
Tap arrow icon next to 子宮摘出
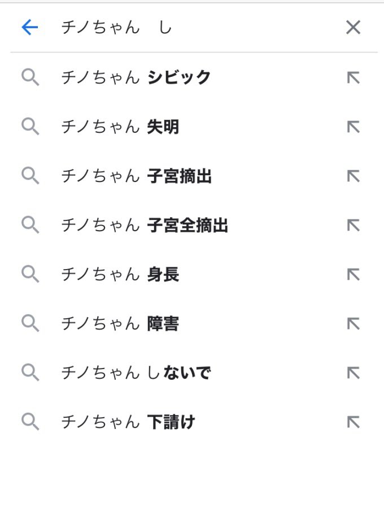(x=354, y=176)
